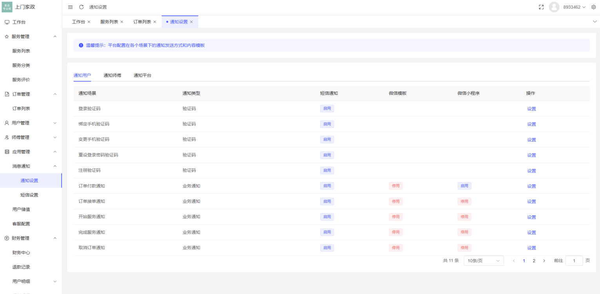Click 设置 on the 取消订单通知 row
600x294 pixels.
[x=531, y=247]
